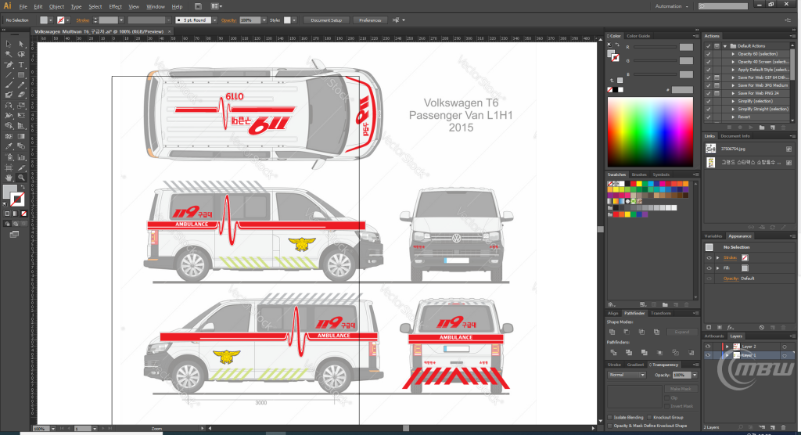Select the Lasso tool

[x=21, y=54]
